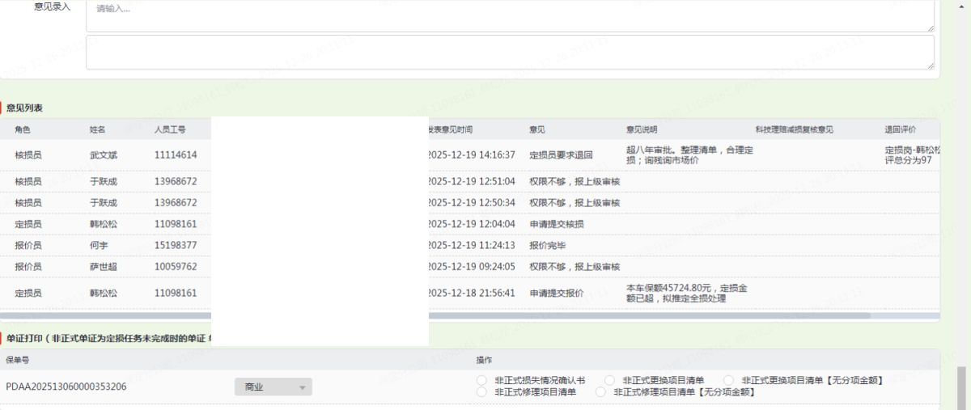Click policy number PDAA202513060000353206

pyautogui.click(x=66, y=387)
